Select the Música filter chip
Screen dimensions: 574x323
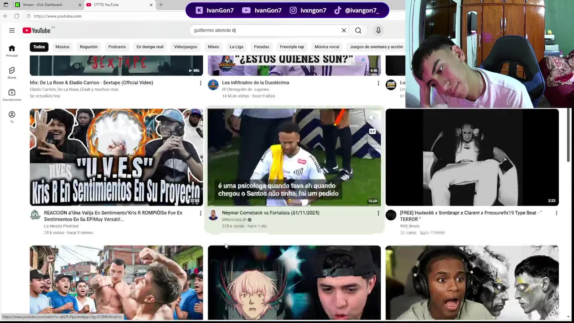(62, 47)
